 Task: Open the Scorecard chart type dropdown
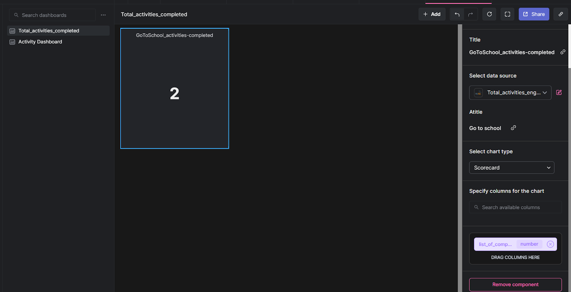(x=511, y=168)
